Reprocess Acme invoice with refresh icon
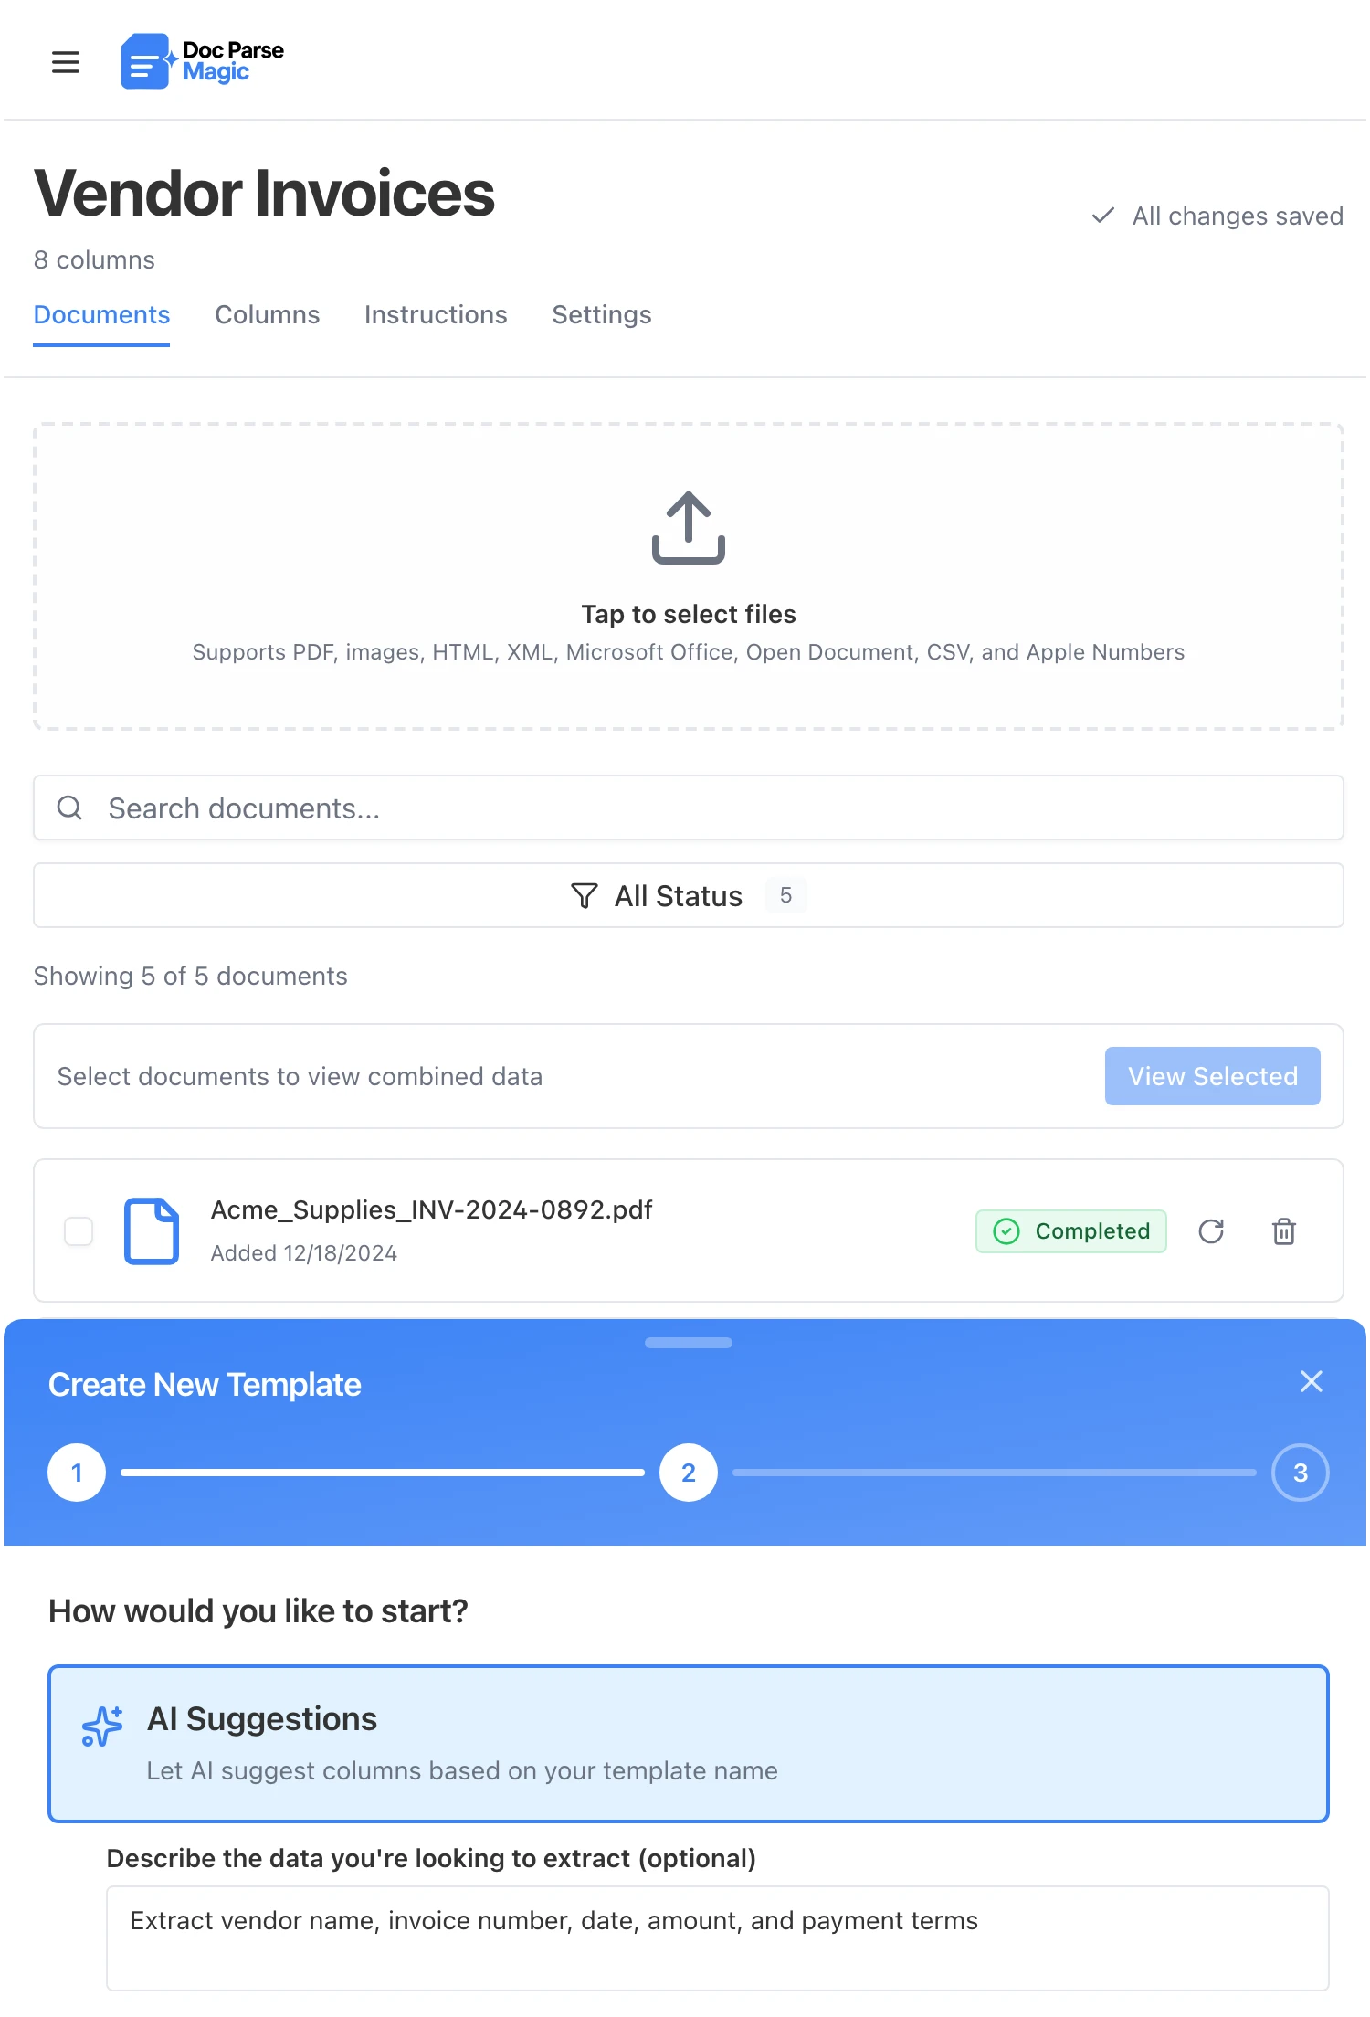Image resolution: width=1370 pixels, height=2017 pixels. click(x=1211, y=1231)
